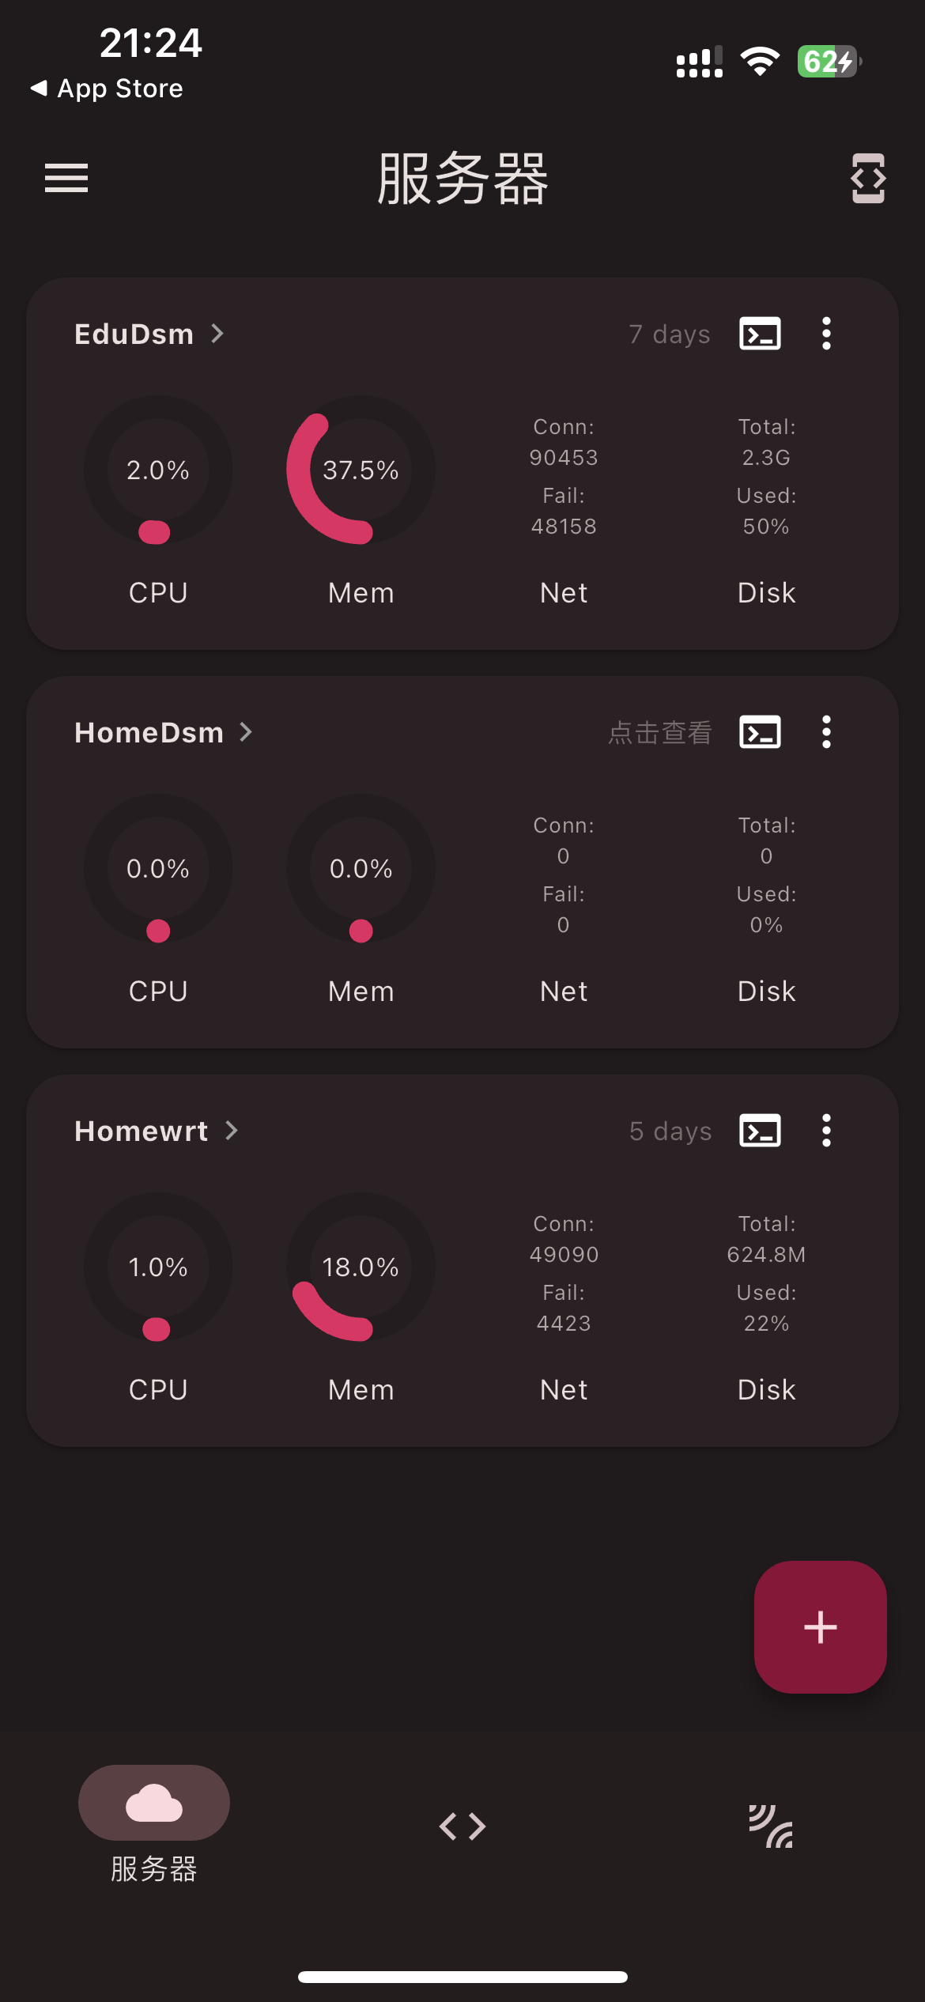Open the terminal for Homewrt server
Viewport: 925px width, 2002px height.
759,1130
